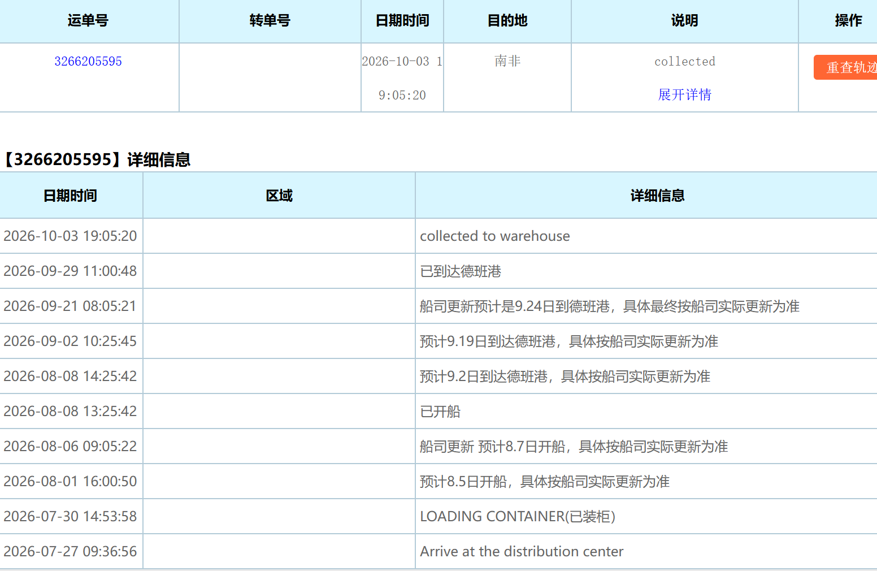The image size is (877, 571).
Task: Click the top 日期时间 header beside 转单号
Action: [402, 21]
